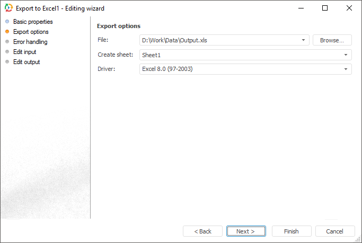Click Finish to complete the wizard
This screenshot has width=362, height=243.
pos(292,231)
